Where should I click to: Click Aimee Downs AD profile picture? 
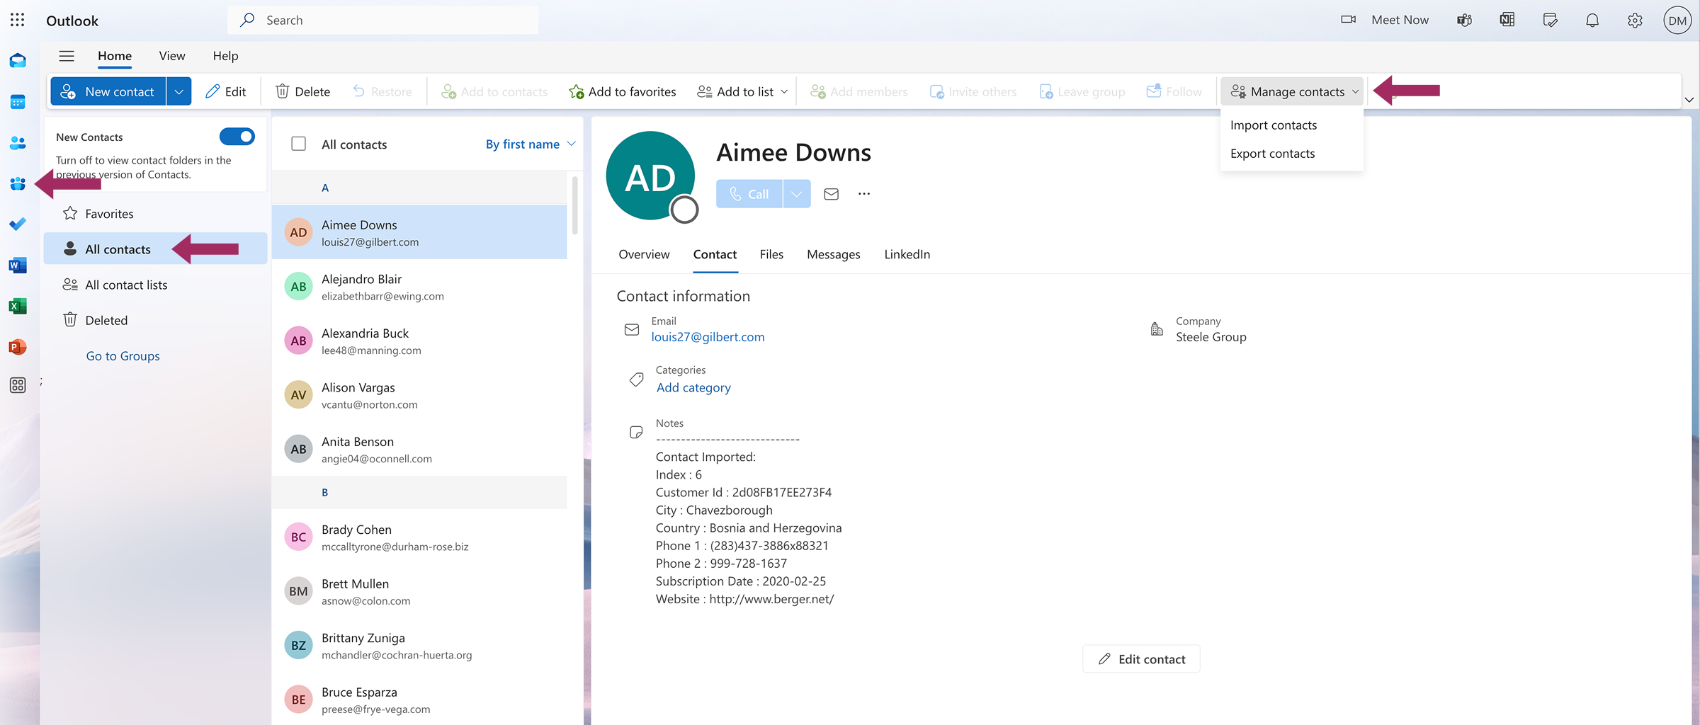pos(650,176)
